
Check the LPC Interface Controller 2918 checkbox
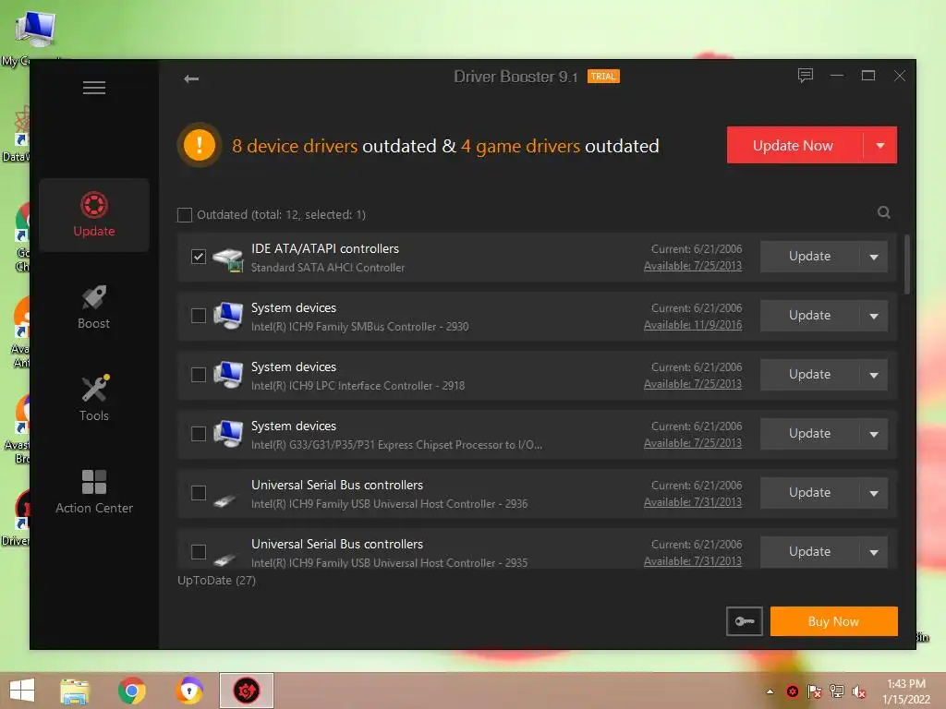coord(199,375)
